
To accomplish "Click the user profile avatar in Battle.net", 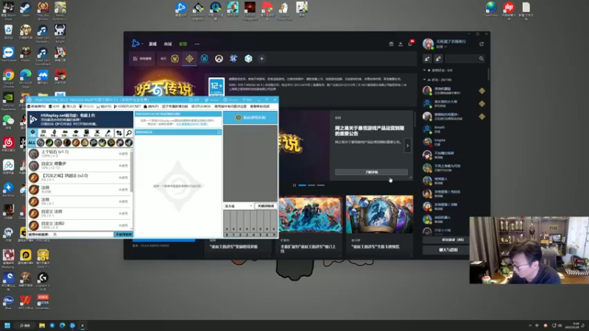I will click(428, 44).
